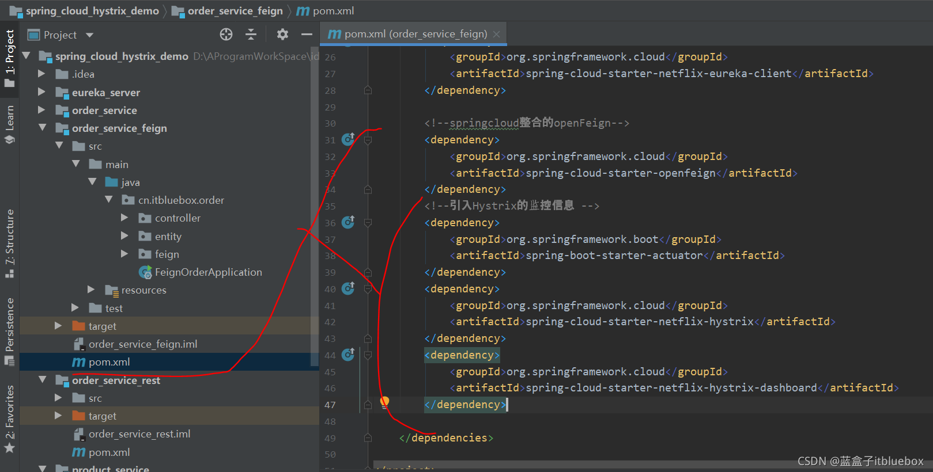Click the locate (scroll from source) icon
Viewport: 933px width, 472px height.
click(226, 35)
